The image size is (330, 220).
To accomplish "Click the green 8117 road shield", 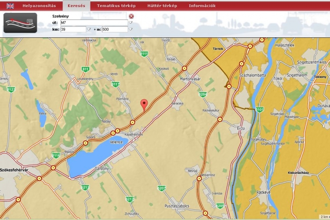I will click(116, 84).
